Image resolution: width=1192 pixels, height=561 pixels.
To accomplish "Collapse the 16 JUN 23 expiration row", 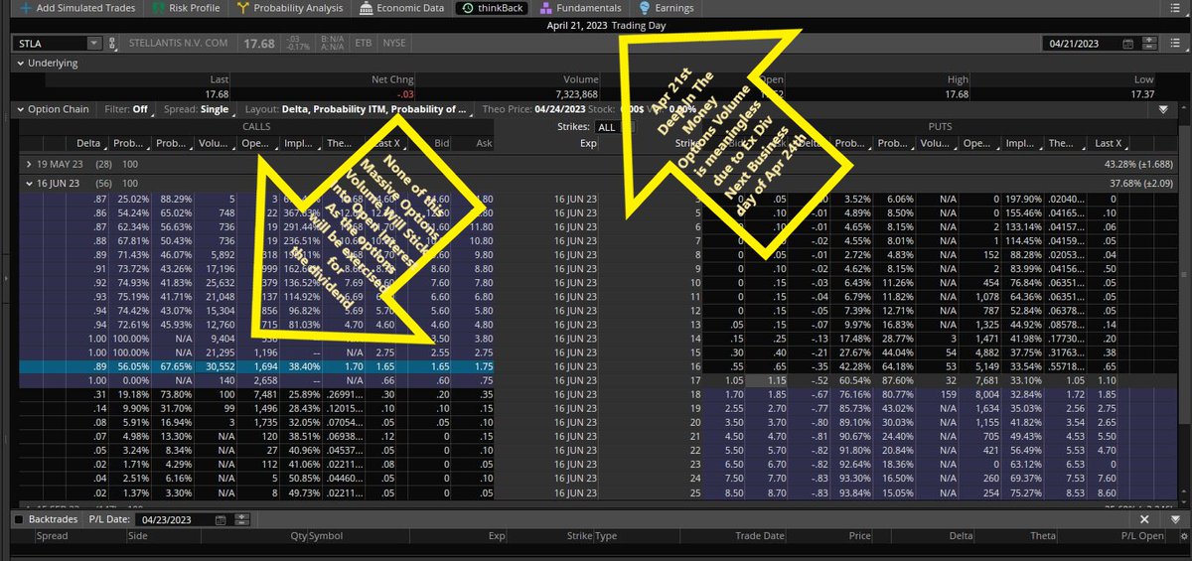I will pos(29,184).
